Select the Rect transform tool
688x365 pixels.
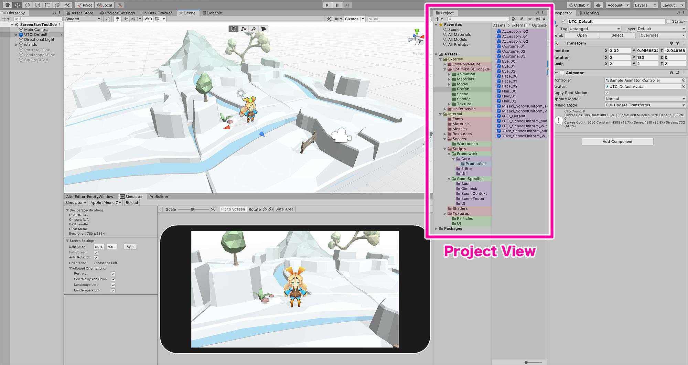coord(47,5)
